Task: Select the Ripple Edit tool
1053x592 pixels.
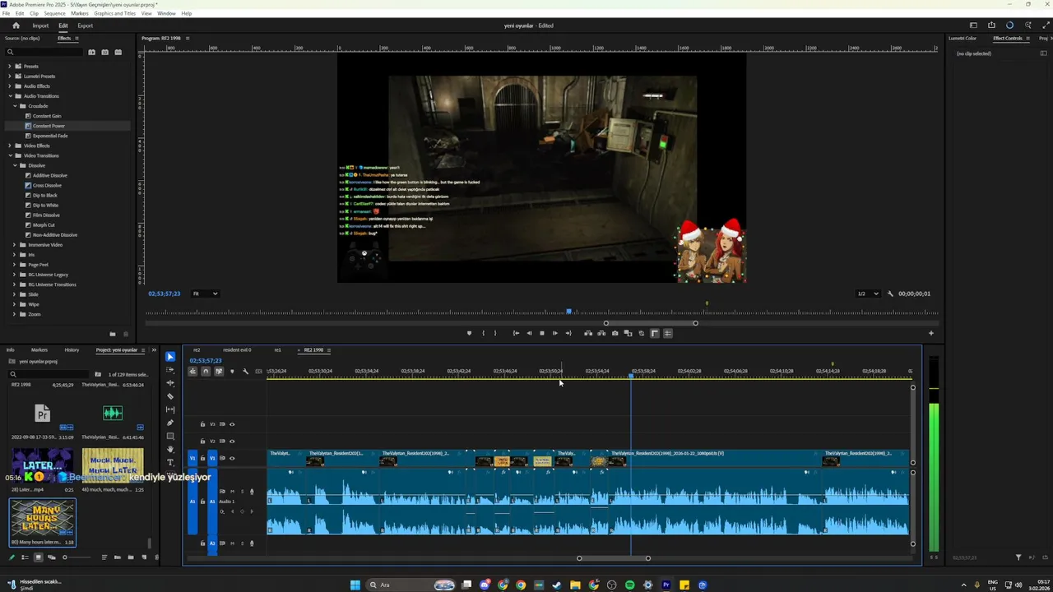Action: [x=170, y=383]
